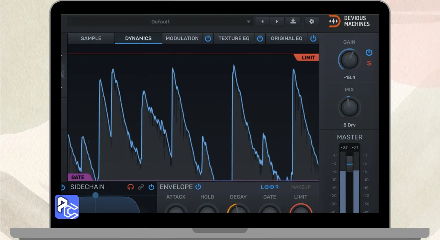Toggle the L/R stereo link control
The width and height of the screenshot is (440, 240).
pyautogui.click(x=269, y=187)
